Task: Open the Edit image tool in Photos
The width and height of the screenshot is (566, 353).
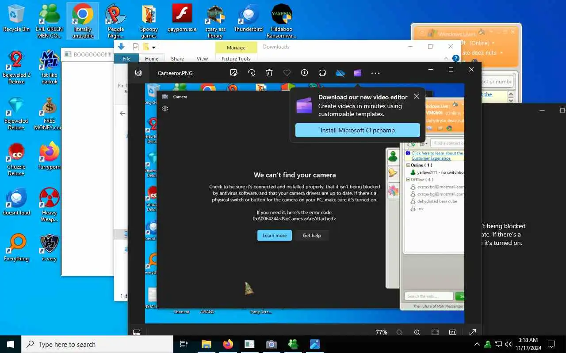Action: coord(234,73)
